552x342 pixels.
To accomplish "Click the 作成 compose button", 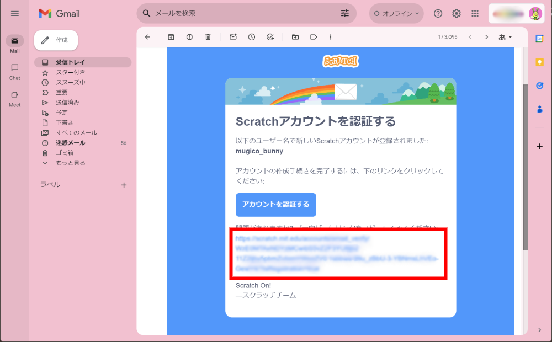I will tap(56, 40).
